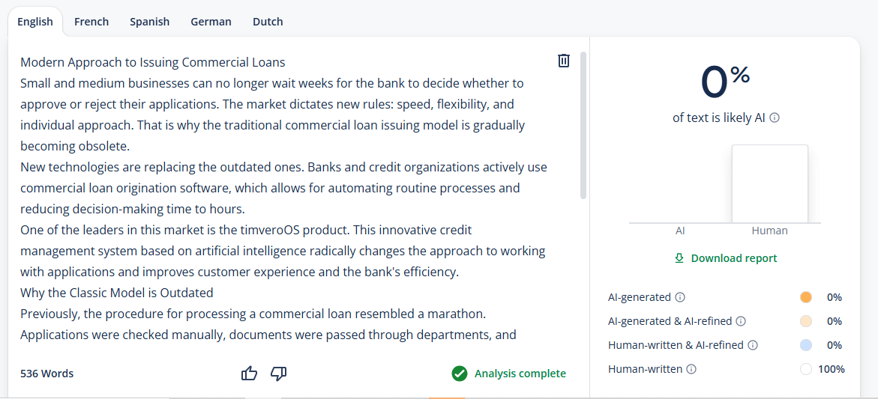878x399 pixels.
Task: Give a thumbs down rating
Action: click(x=278, y=374)
